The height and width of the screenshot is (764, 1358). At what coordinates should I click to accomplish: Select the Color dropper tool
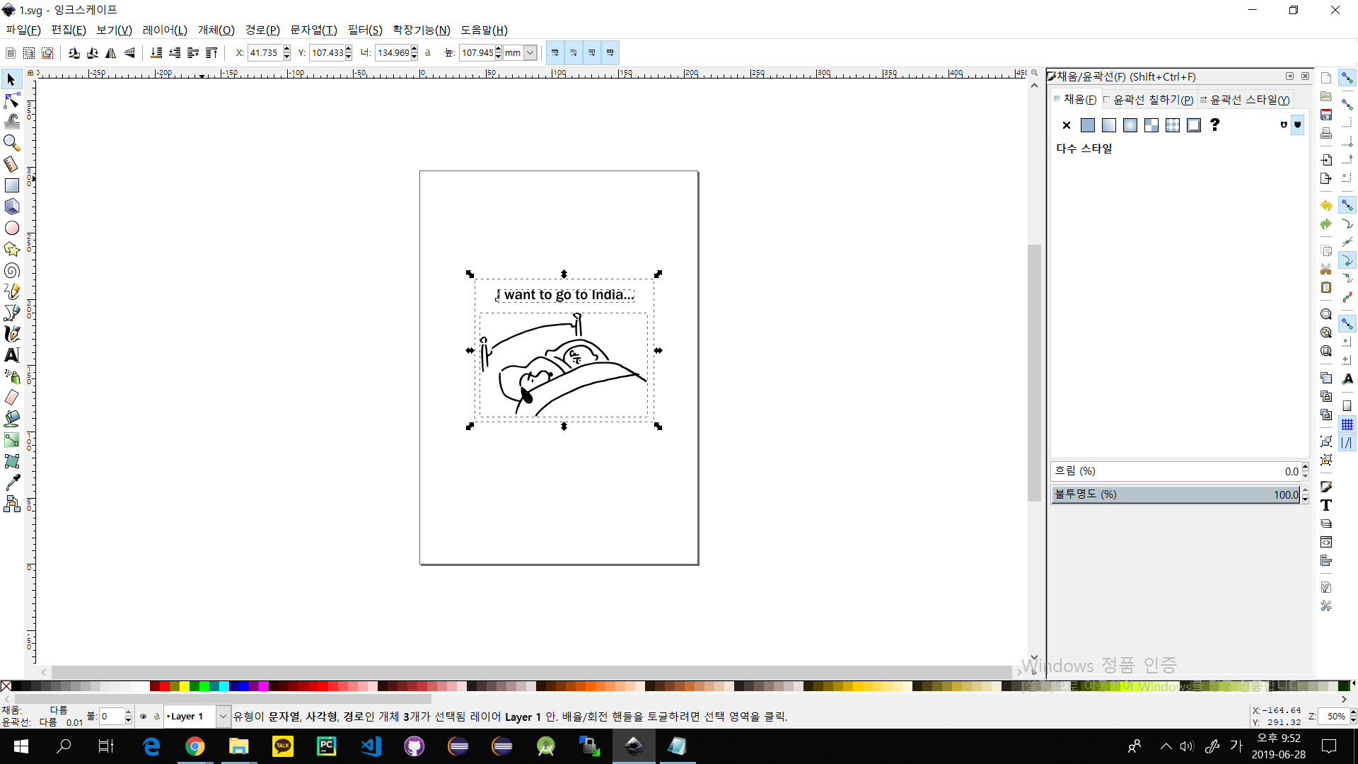(x=12, y=482)
